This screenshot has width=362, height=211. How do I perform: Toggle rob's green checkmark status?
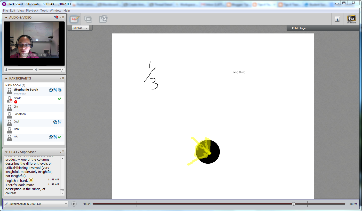point(60,137)
